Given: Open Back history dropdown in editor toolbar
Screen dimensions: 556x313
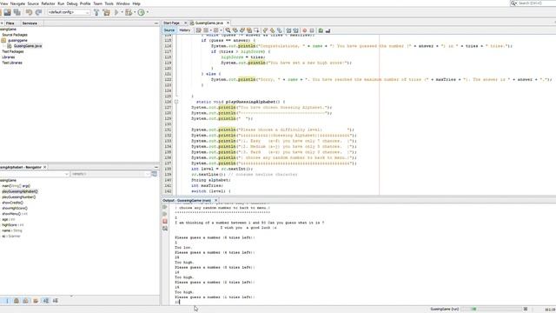Looking at the screenshot, I should [x=210, y=30].
